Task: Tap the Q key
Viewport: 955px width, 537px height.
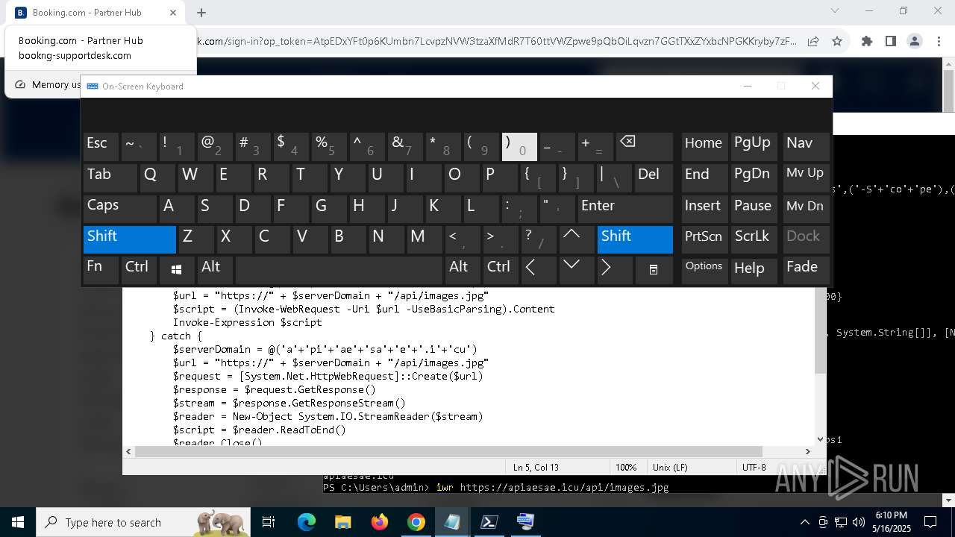Action: pyautogui.click(x=157, y=178)
